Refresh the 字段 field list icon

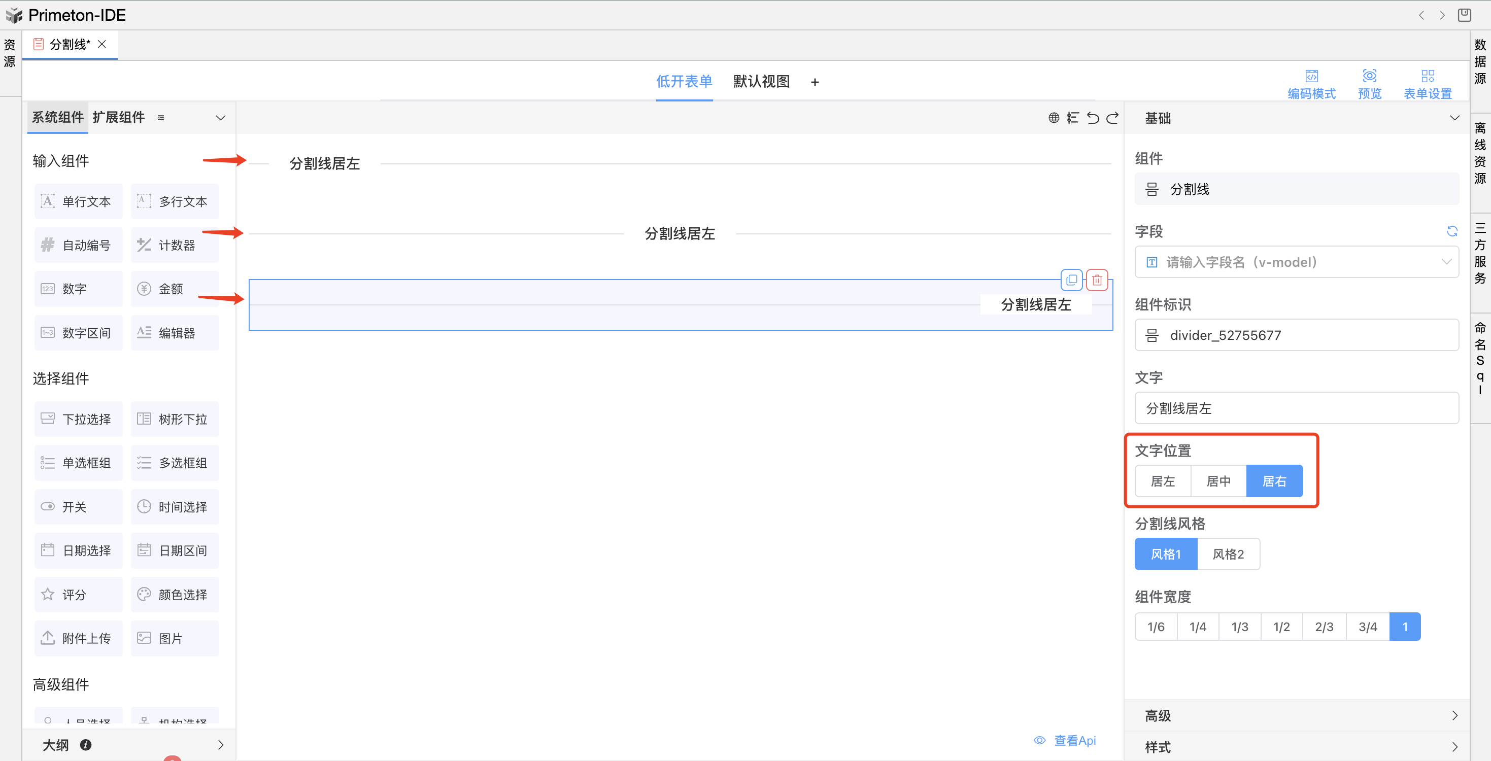click(1451, 231)
